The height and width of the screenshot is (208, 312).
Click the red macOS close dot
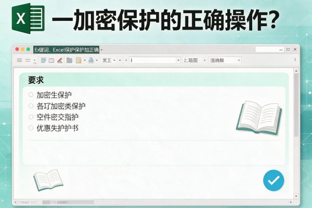click(x=17, y=49)
